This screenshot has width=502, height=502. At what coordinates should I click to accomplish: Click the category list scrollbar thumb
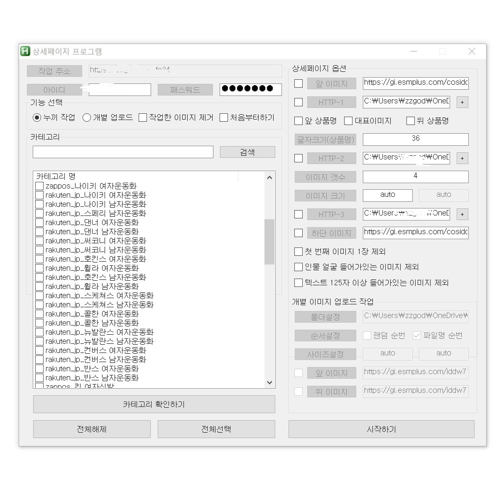pyautogui.click(x=269, y=242)
